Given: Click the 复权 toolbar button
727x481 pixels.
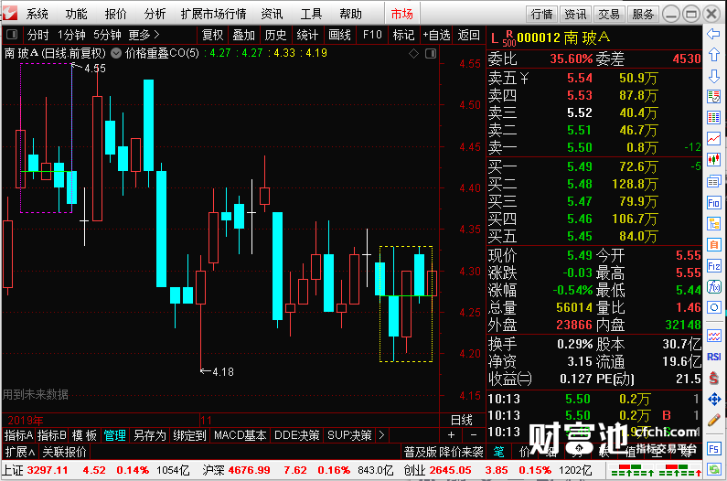Looking at the screenshot, I should coord(212,35).
